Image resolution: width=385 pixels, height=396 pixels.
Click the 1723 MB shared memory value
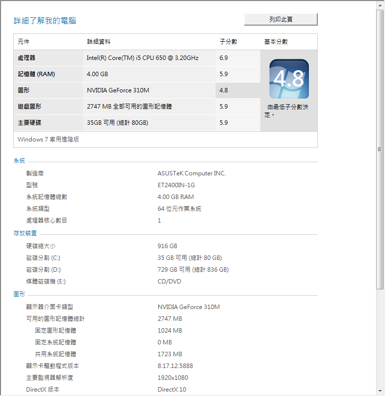tap(170, 354)
